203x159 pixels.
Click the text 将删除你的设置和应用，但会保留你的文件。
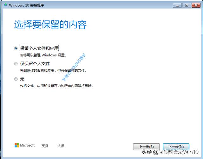[x=53, y=70]
